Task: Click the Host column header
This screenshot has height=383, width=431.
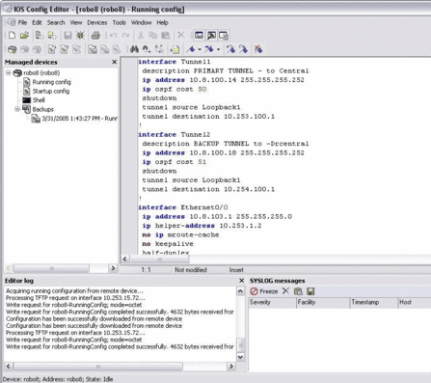Action: [x=414, y=302]
